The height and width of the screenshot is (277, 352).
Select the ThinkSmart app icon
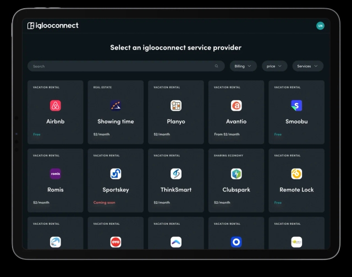click(x=176, y=174)
